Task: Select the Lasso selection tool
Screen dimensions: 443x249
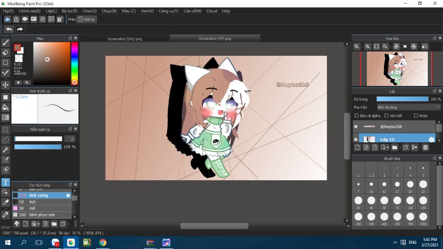Action: 5,140
